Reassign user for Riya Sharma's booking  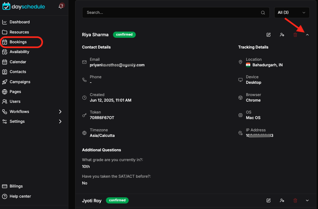click(282, 35)
